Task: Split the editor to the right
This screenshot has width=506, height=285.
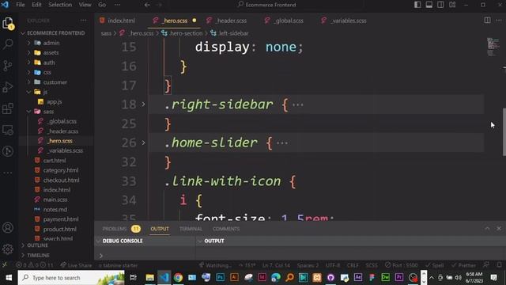Action: (487, 21)
